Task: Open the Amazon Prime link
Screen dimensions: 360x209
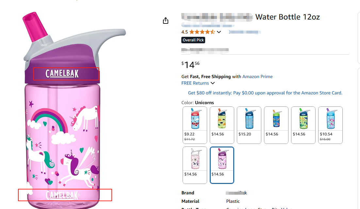Action: (x=257, y=77)
